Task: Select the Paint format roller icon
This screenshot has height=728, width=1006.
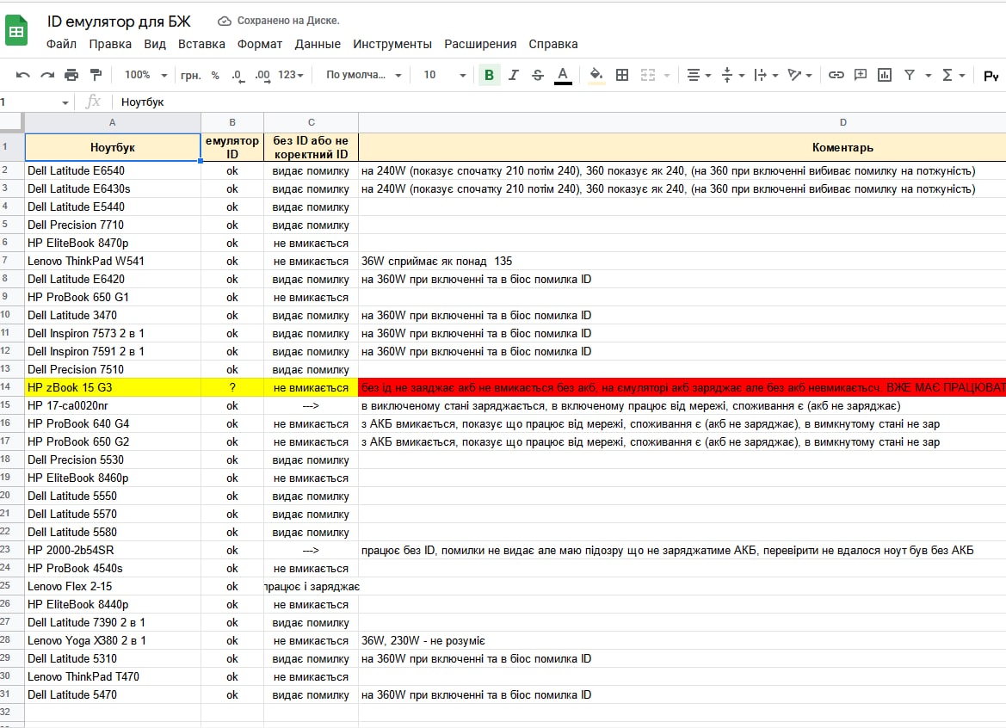Action: pyautogui.click(x=96, y=75)
